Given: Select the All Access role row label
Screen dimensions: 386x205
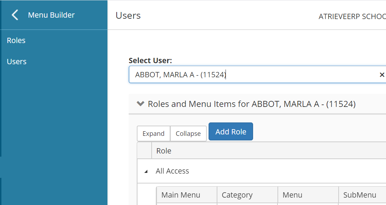Looking at the screenshot, I should (x=172, y=171).
